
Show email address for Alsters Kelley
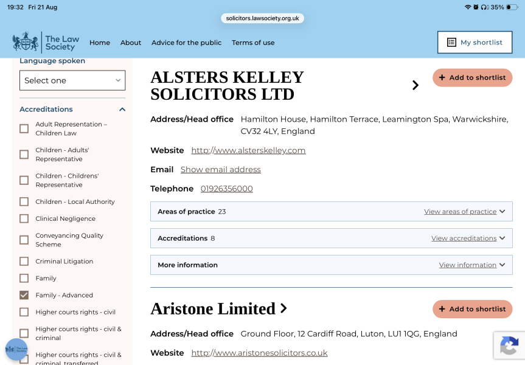221,170
